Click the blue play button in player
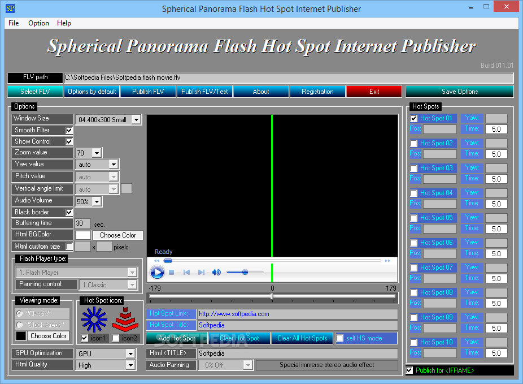Viewport: 523px width, 384px height. 157,273
